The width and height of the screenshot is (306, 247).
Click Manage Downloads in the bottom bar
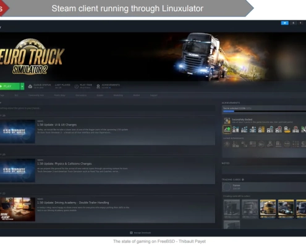coord(142,233)
